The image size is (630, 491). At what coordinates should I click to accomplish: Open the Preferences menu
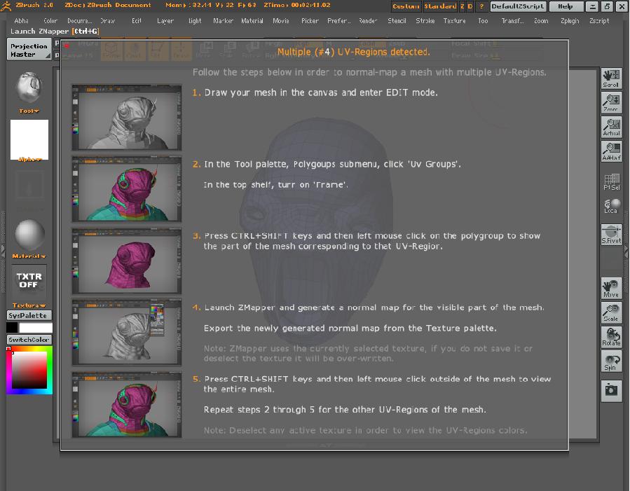click(338, 21)
